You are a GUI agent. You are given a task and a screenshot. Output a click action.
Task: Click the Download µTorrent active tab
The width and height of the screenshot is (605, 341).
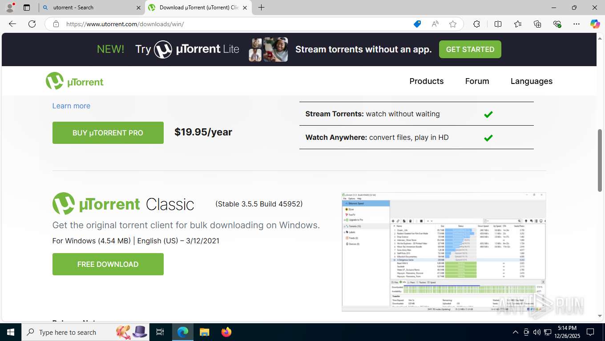[199, 8]
